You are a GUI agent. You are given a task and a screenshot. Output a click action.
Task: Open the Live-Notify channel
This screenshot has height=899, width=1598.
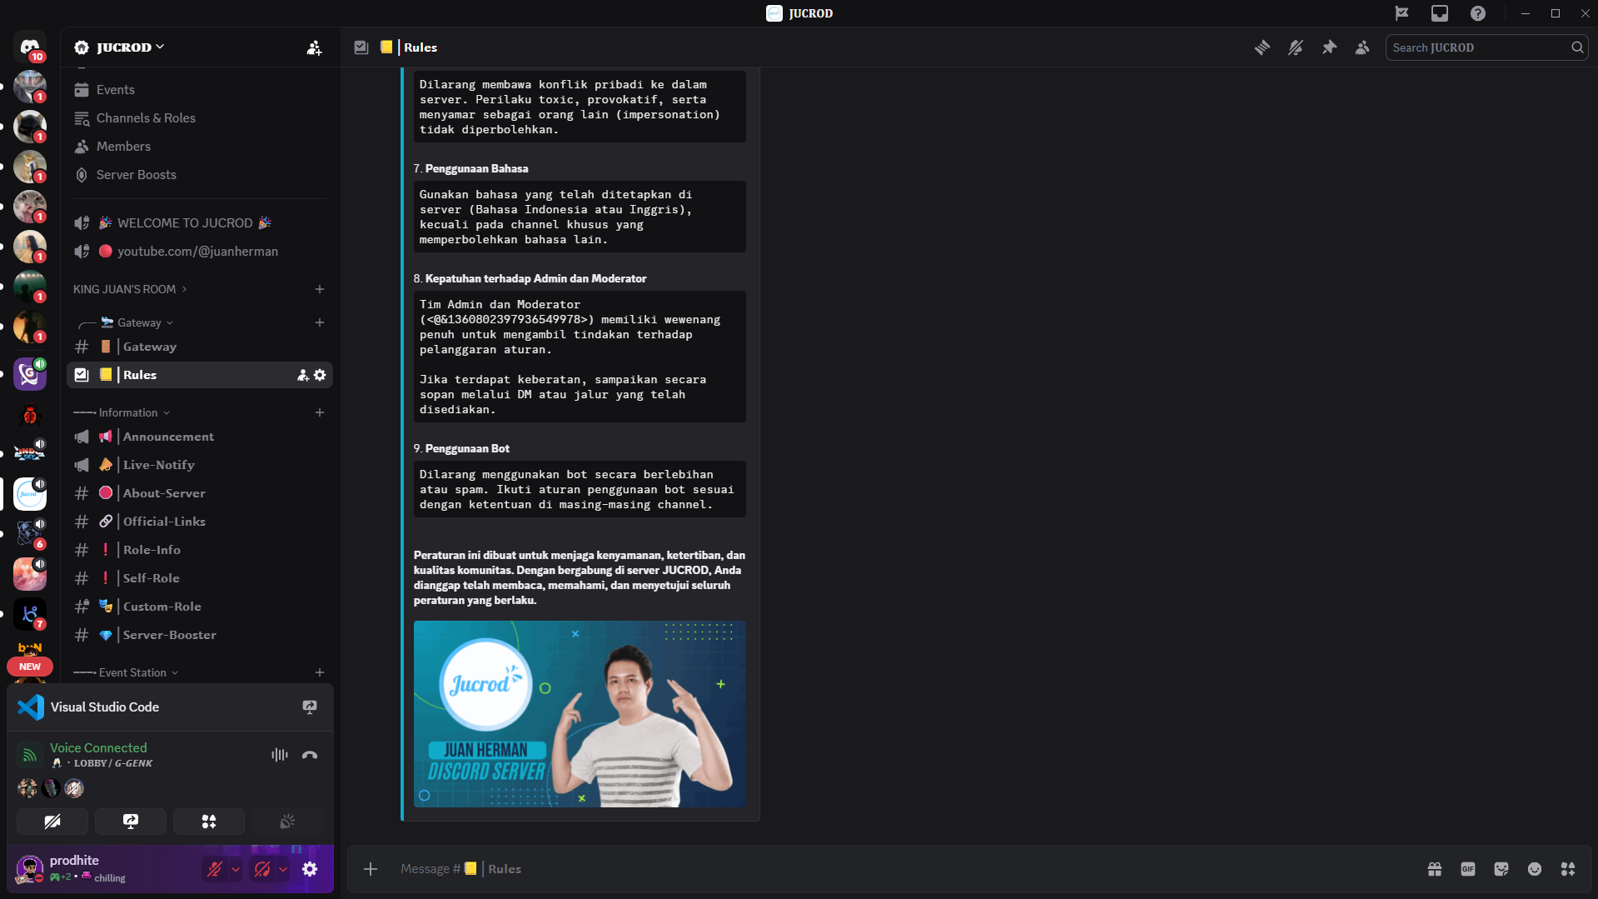pyautogui.click(x=200, y=465)
